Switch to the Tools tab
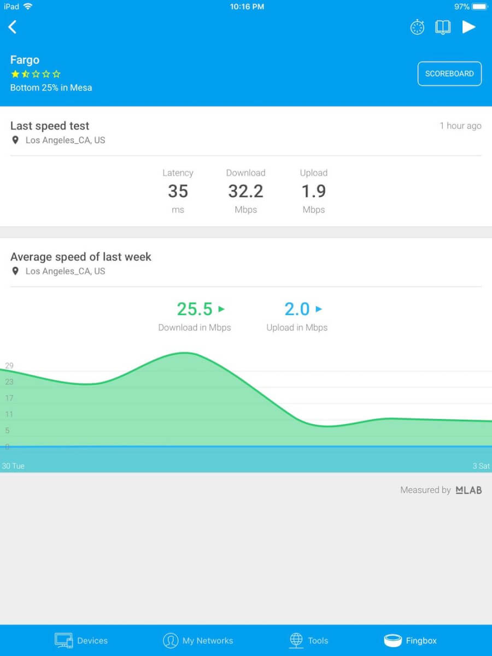 [x=309, y=640]
